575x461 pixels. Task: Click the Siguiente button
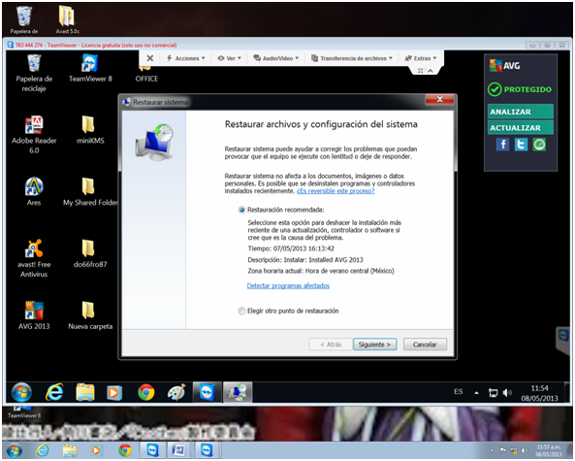pyautogui.click(x=375, y=345)
